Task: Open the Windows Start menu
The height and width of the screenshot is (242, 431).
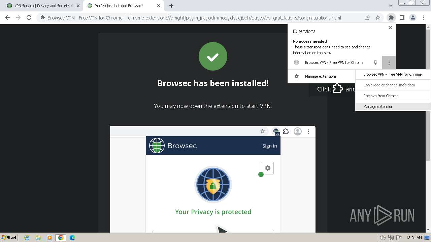Action: (9, 237)
